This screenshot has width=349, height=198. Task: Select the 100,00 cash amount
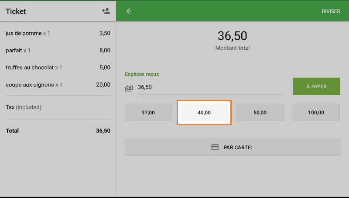pos(316,113)
